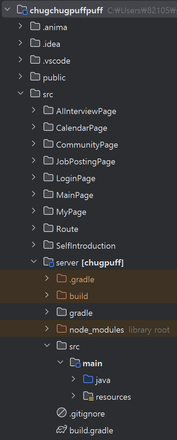Collapse the main folder chevron
This screenshot has width=177, height=440.
pyautogui.click(x=60, y=362)
